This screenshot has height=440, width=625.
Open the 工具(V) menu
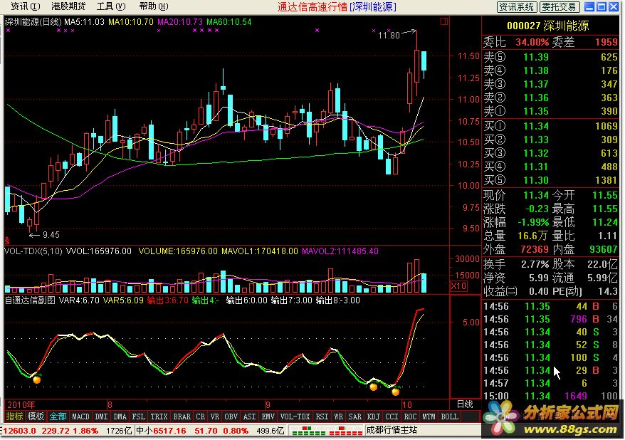pyautogui.click(x=111, y=6)
